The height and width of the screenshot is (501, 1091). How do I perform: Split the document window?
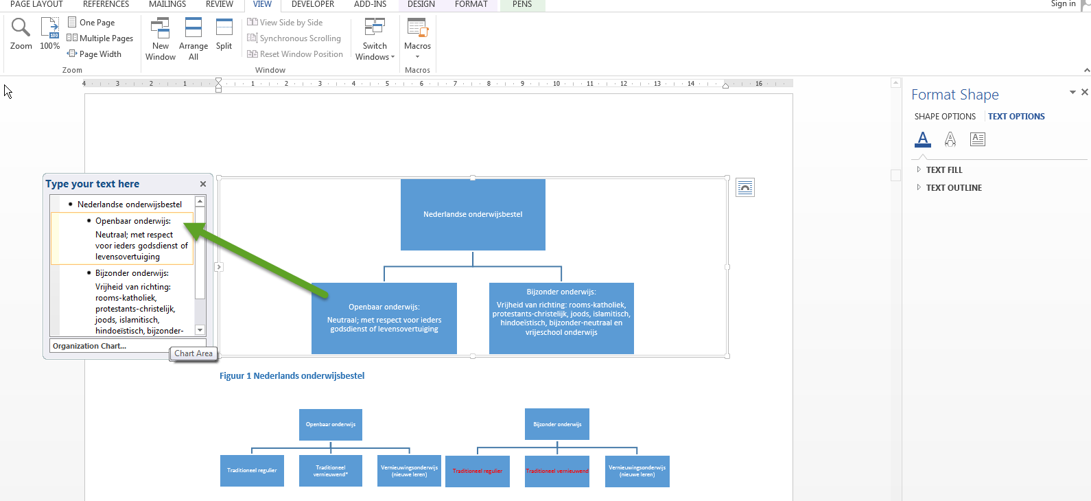[224, 34]
